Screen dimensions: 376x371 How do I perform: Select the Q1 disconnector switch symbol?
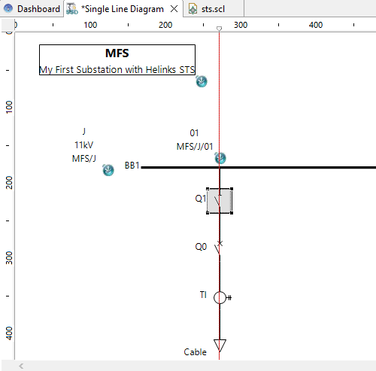pos(220,201)
